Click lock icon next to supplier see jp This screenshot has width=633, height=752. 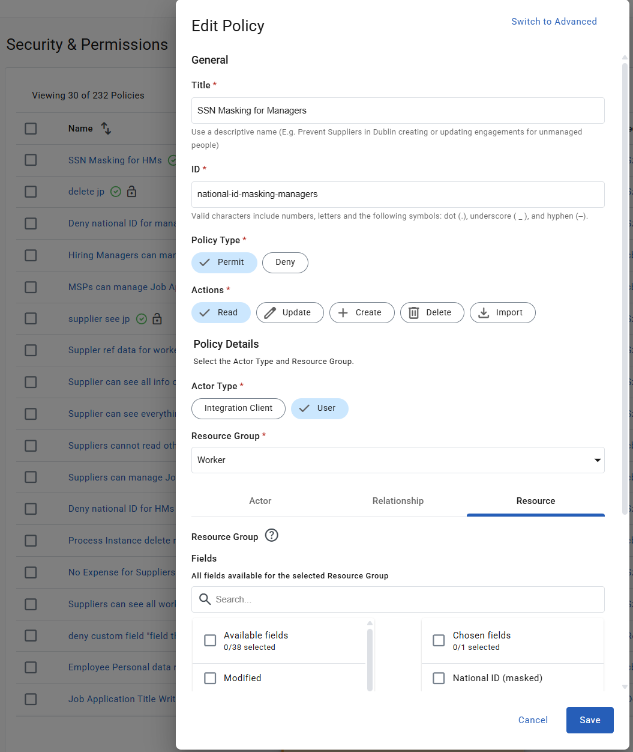pyautogui.click(x=157, y=319)
